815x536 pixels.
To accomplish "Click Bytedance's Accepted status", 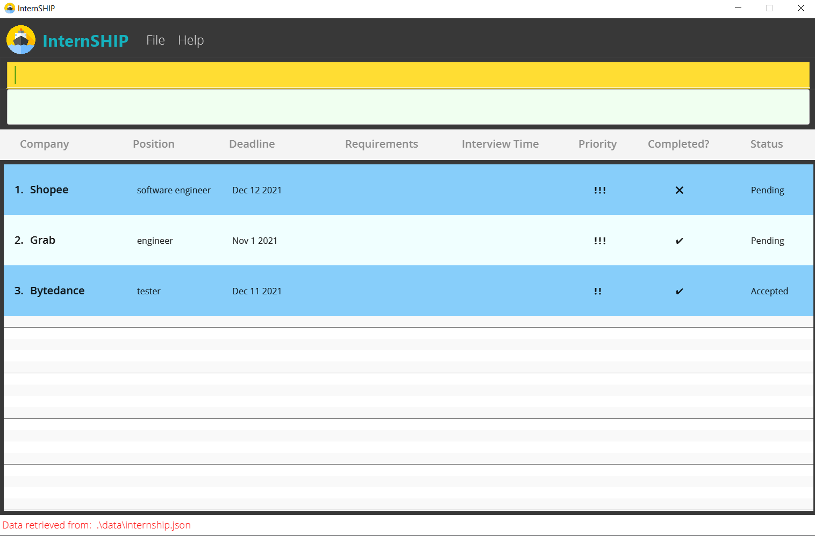I will (x=769, y=291).
